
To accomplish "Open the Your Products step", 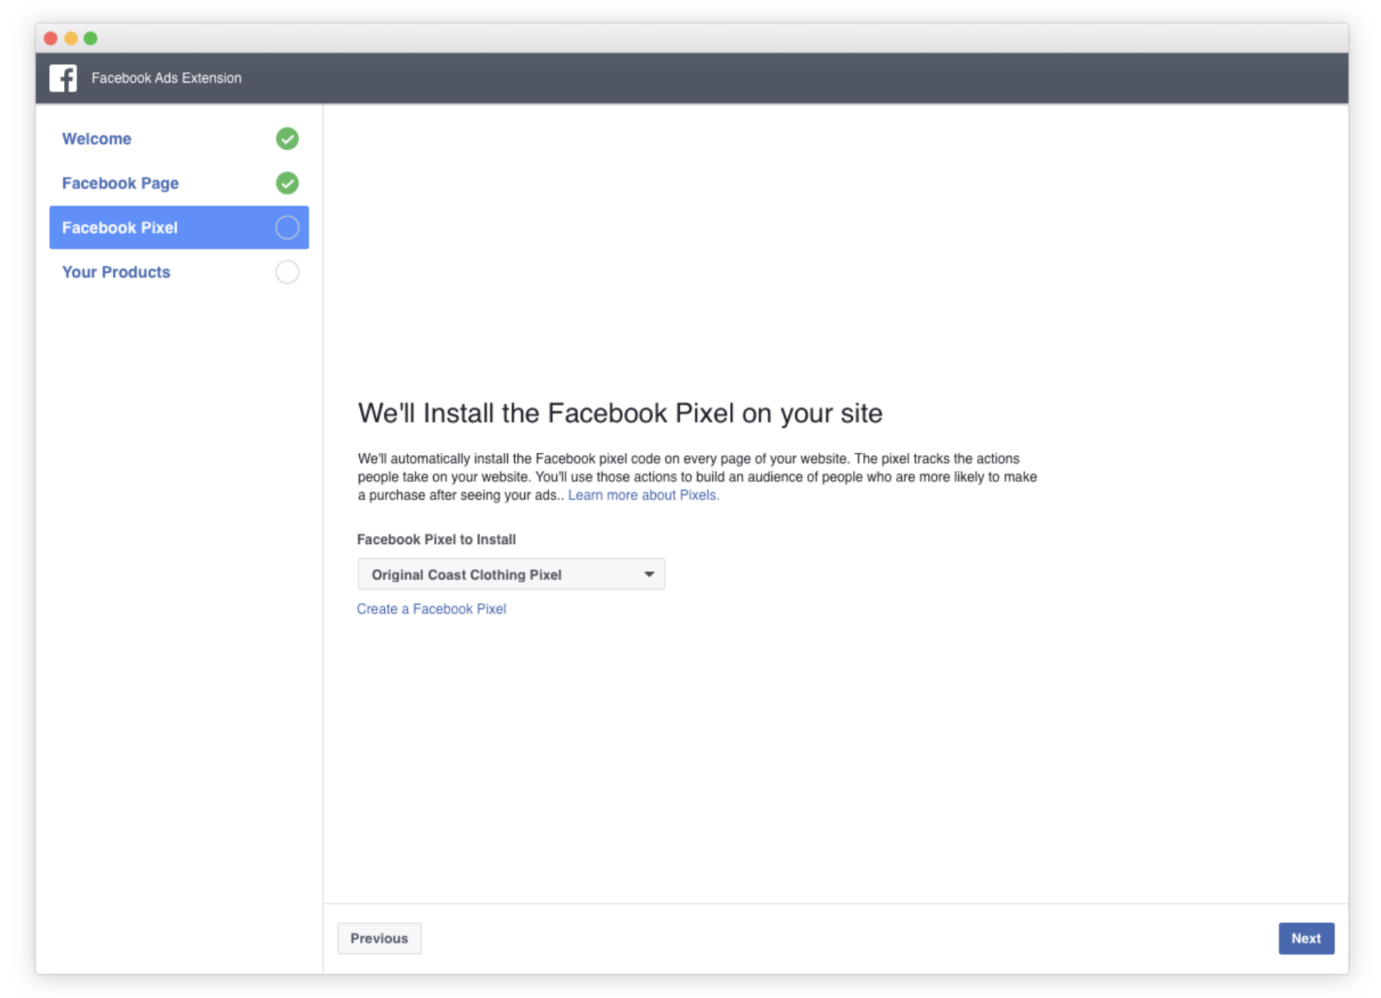I will pyautogui.click(x=116, y=272).
